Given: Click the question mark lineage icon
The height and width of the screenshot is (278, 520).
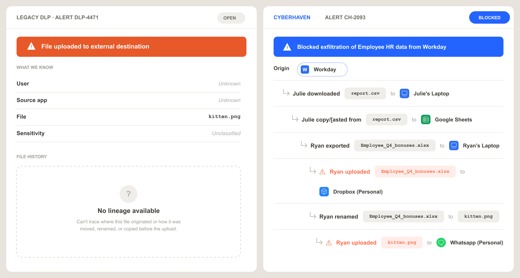Looking at the screenshot, I should pyautogui.click(x=129, y=194).
